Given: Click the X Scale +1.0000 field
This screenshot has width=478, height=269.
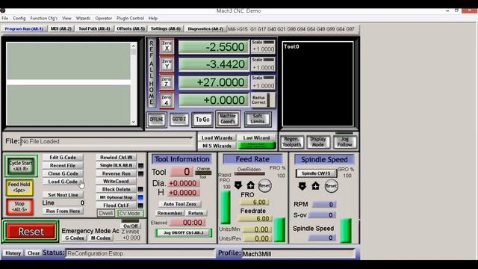Looking at the screenshot, I should [x=263, y=49].
